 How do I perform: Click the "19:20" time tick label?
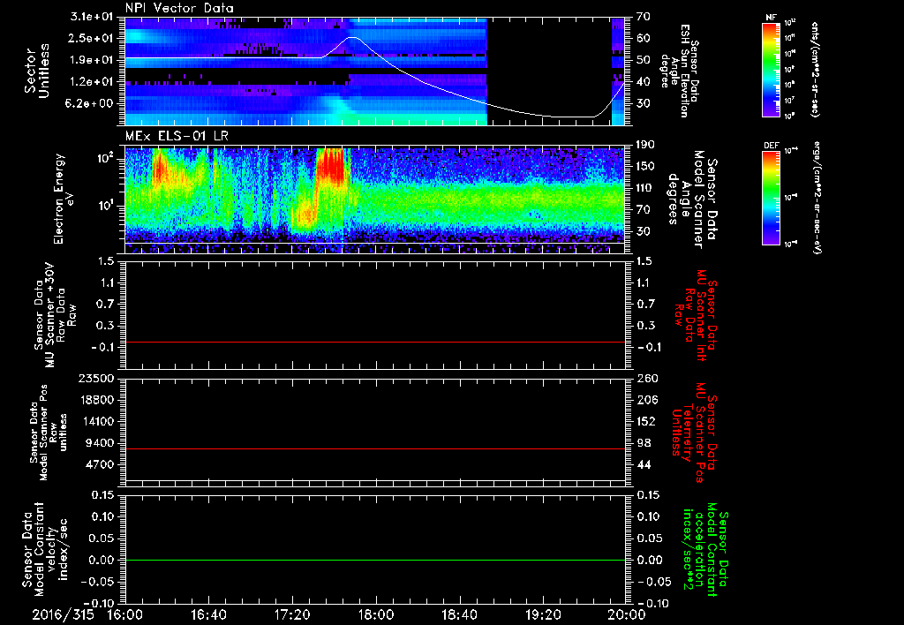coord(543,614)
